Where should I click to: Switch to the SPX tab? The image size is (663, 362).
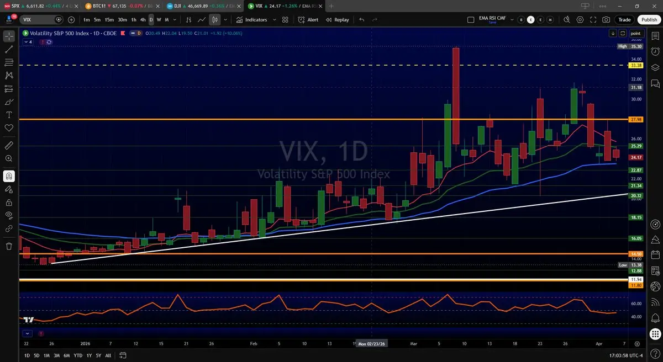point(41,6)
